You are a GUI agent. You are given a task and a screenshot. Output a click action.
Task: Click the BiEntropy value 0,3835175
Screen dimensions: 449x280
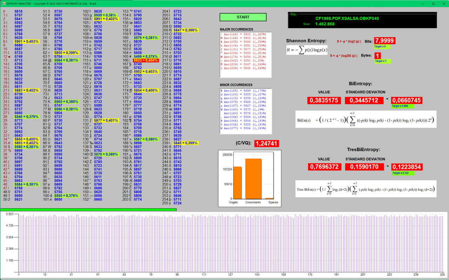[x=324, y=100]
